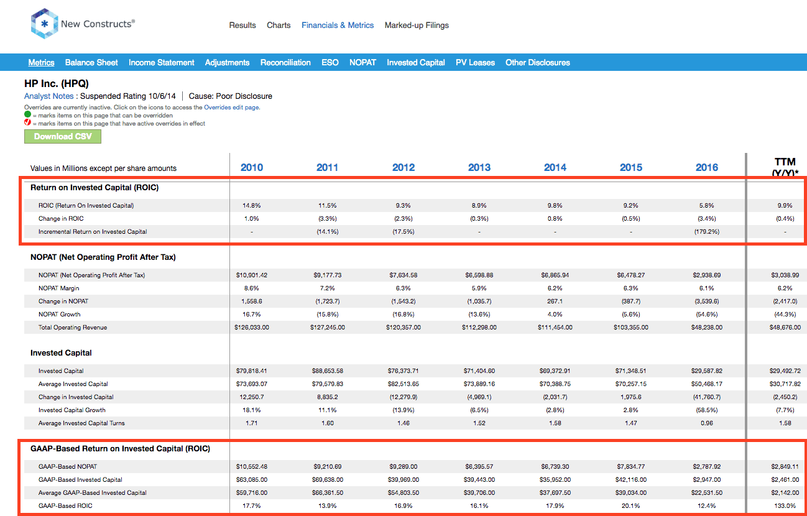The image size is (807, 516).
Task: Switch to the Balance Sheet tab
Action: (91, 62)
